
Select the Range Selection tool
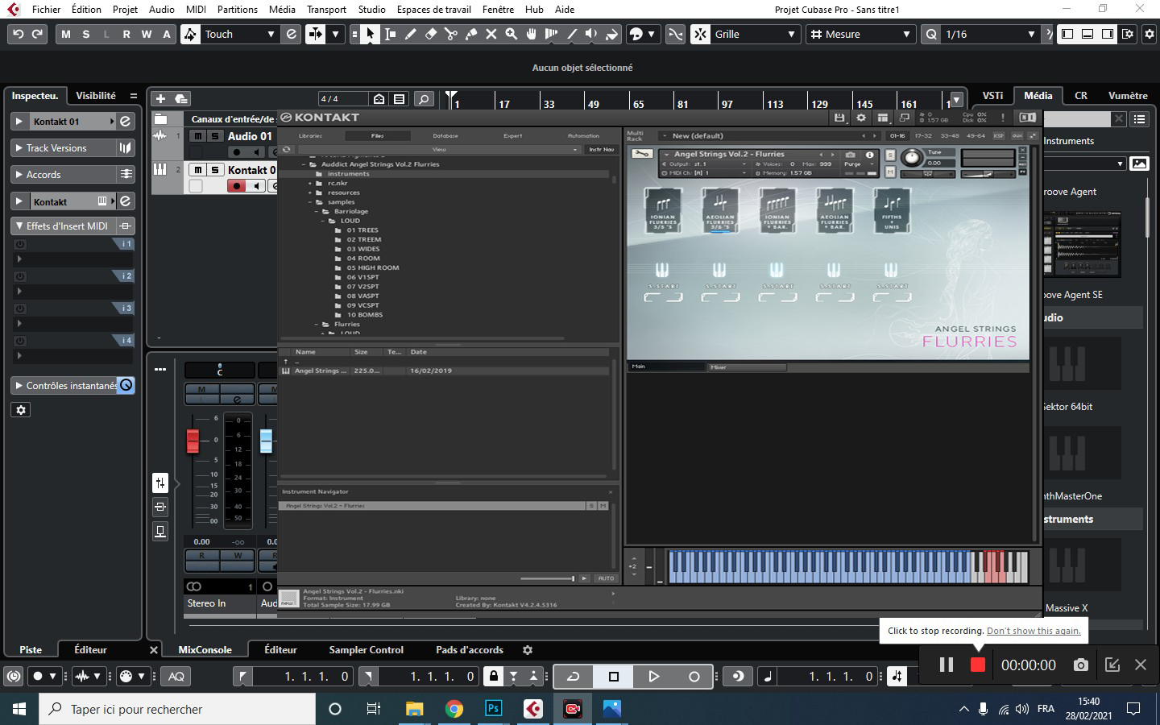(390, 34)
